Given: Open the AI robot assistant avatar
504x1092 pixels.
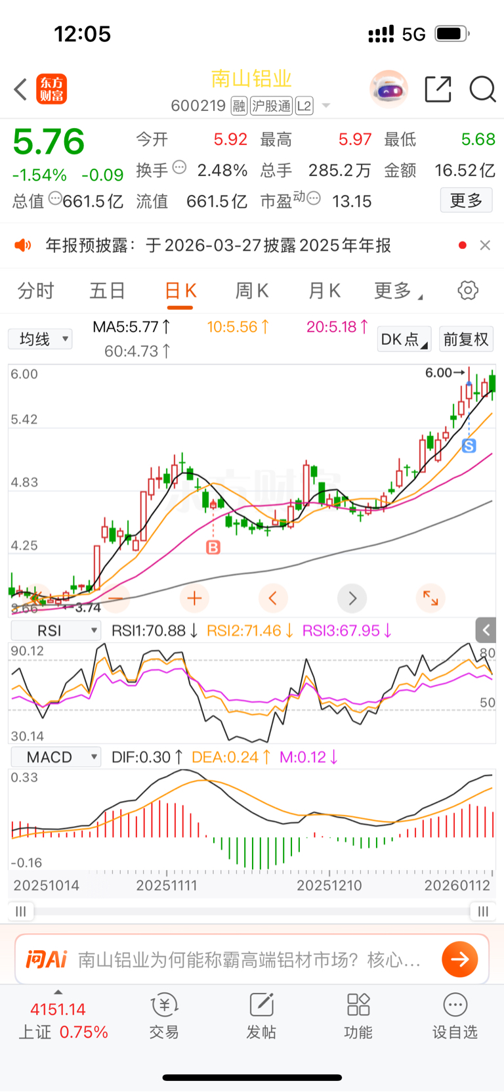Looking at the screenshot, I should click(388, 89).
